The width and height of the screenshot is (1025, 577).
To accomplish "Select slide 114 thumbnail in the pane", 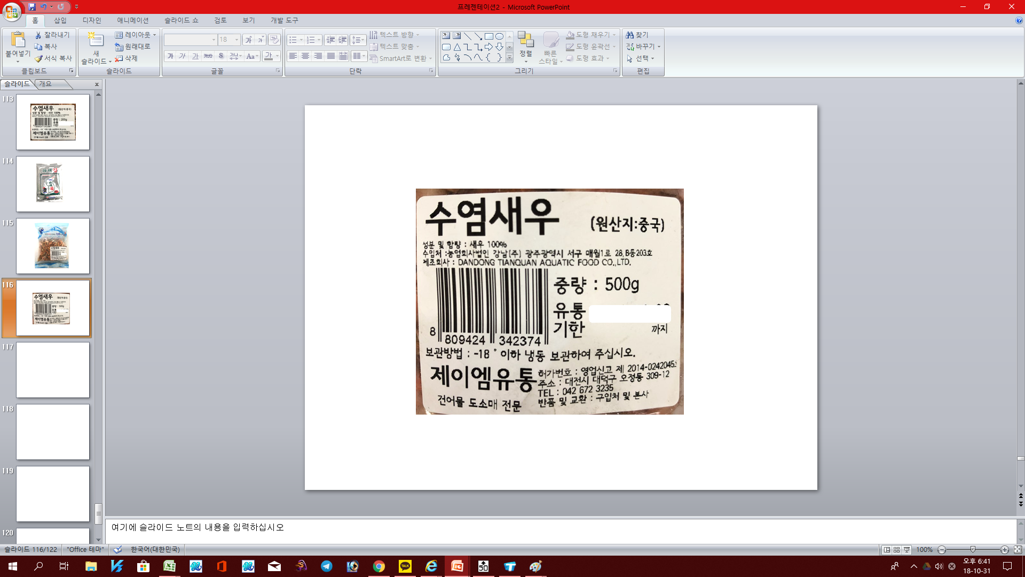I will pos(52,184).
